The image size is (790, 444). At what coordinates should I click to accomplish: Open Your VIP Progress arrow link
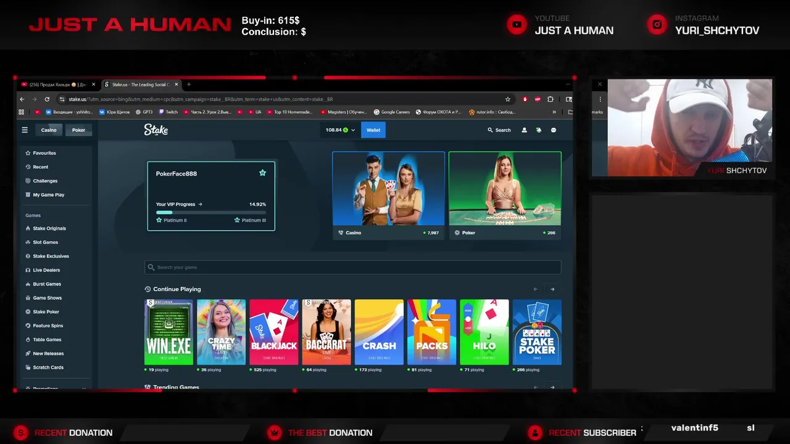pyautogui.click(x=200, y=204)
